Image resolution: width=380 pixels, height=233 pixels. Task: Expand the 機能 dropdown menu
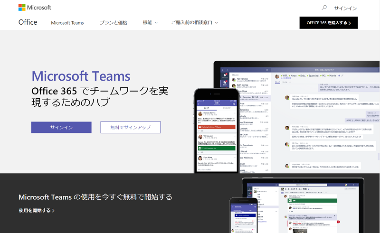point(150,22)
